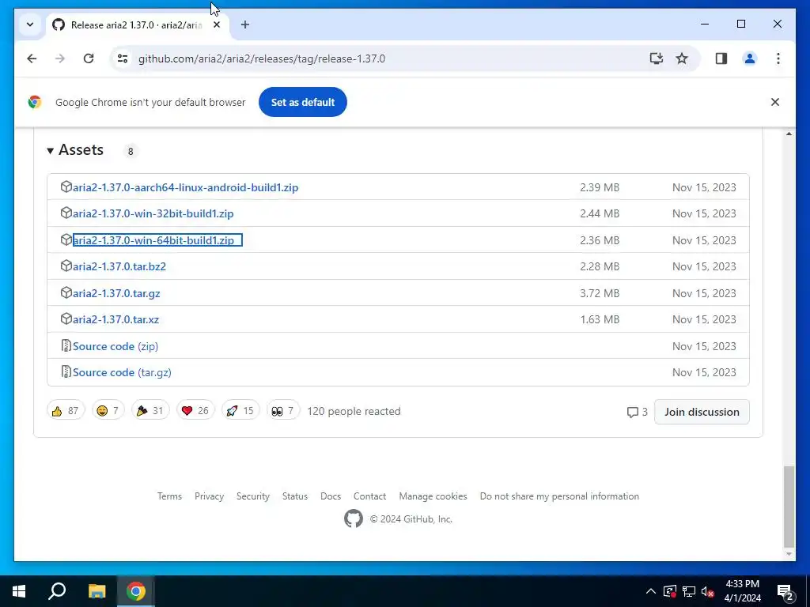Open Chrome three-dot menu

coord(778,58)
